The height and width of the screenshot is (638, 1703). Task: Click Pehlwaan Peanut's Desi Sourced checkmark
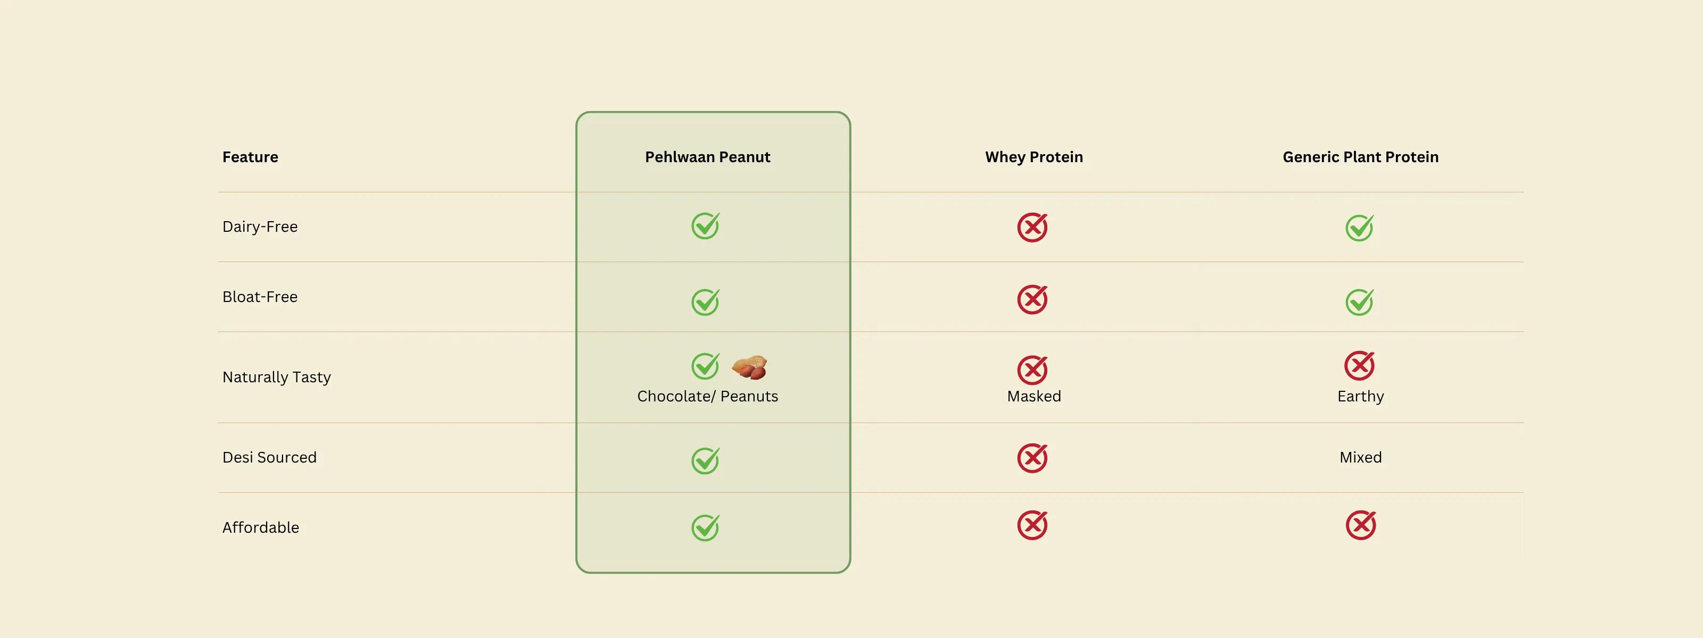click(x=705, y=461)
